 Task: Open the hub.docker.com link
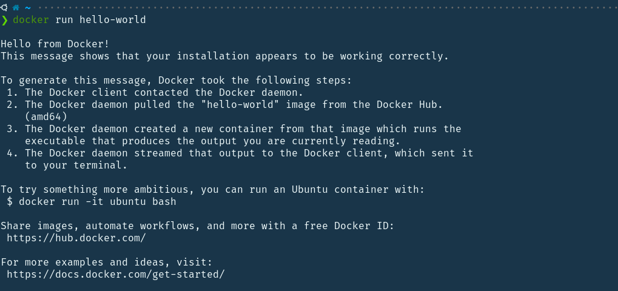click(76, 238)
